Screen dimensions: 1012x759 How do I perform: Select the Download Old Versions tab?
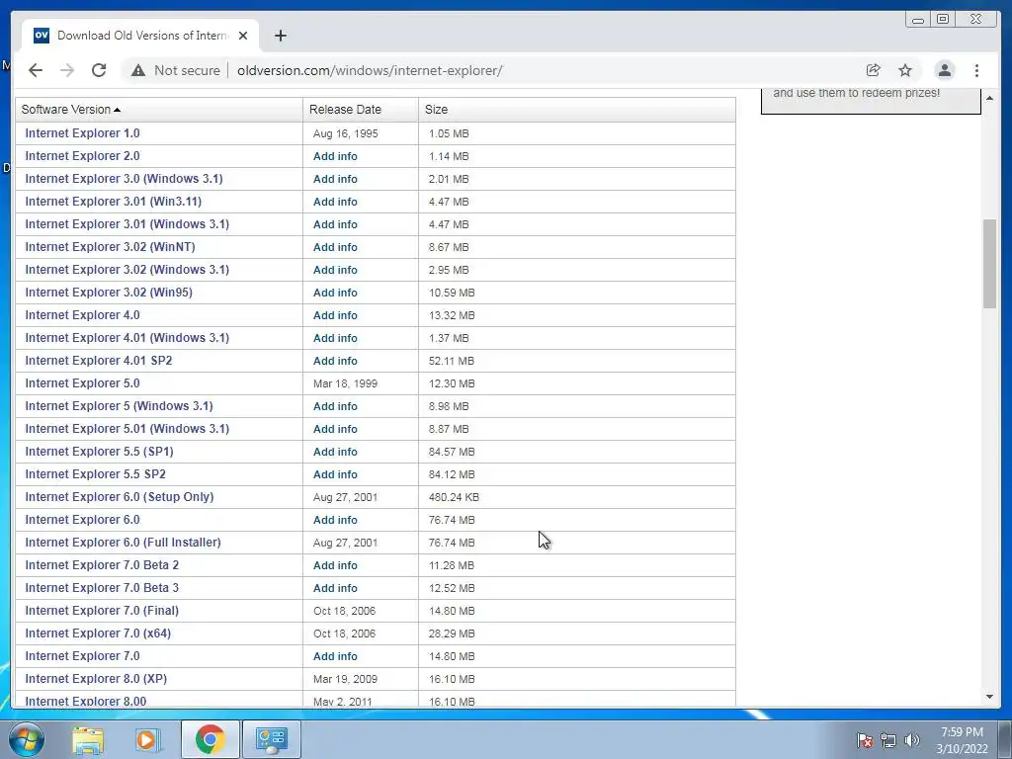tap(140, 36)
